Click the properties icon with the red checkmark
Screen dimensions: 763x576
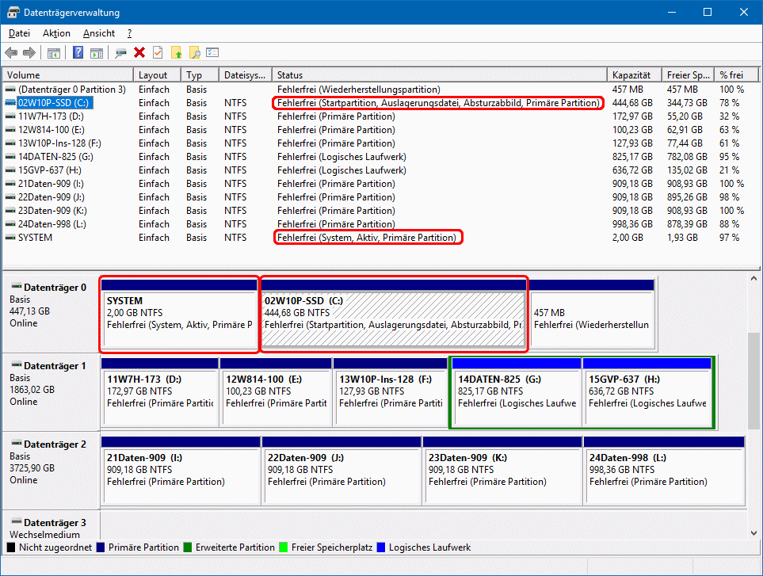click(x=158, y=53)
